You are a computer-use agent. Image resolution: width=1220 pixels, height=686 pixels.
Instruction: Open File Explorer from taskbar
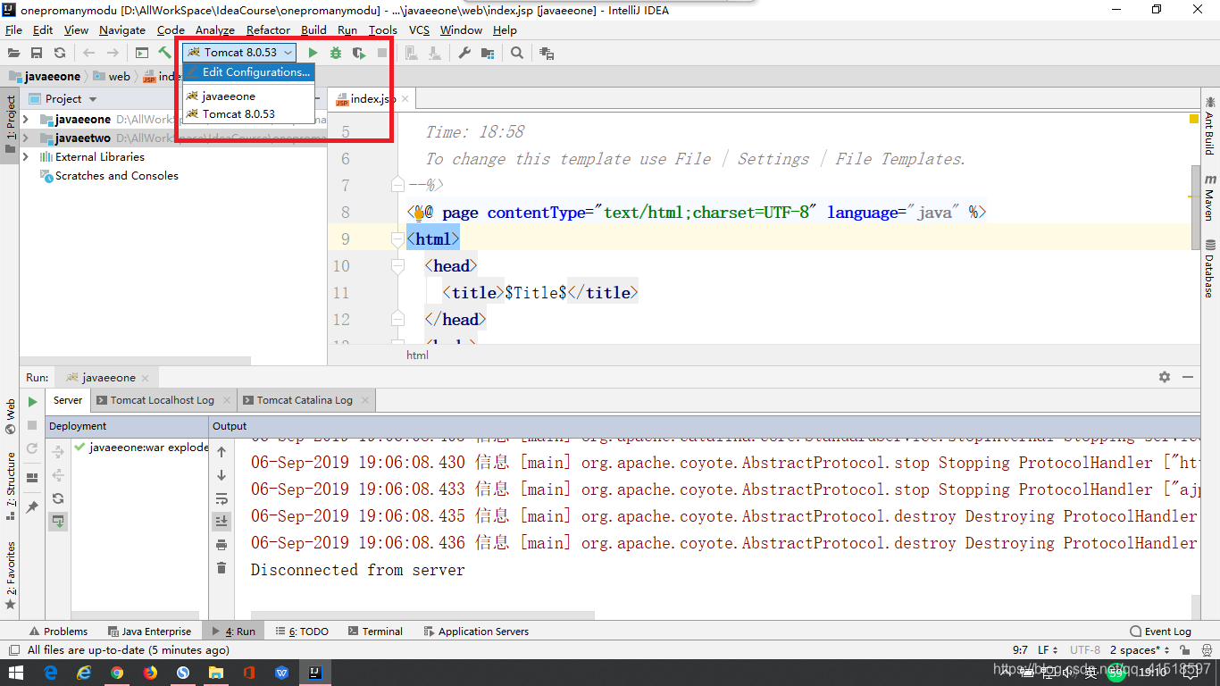(x=216, y=673)
